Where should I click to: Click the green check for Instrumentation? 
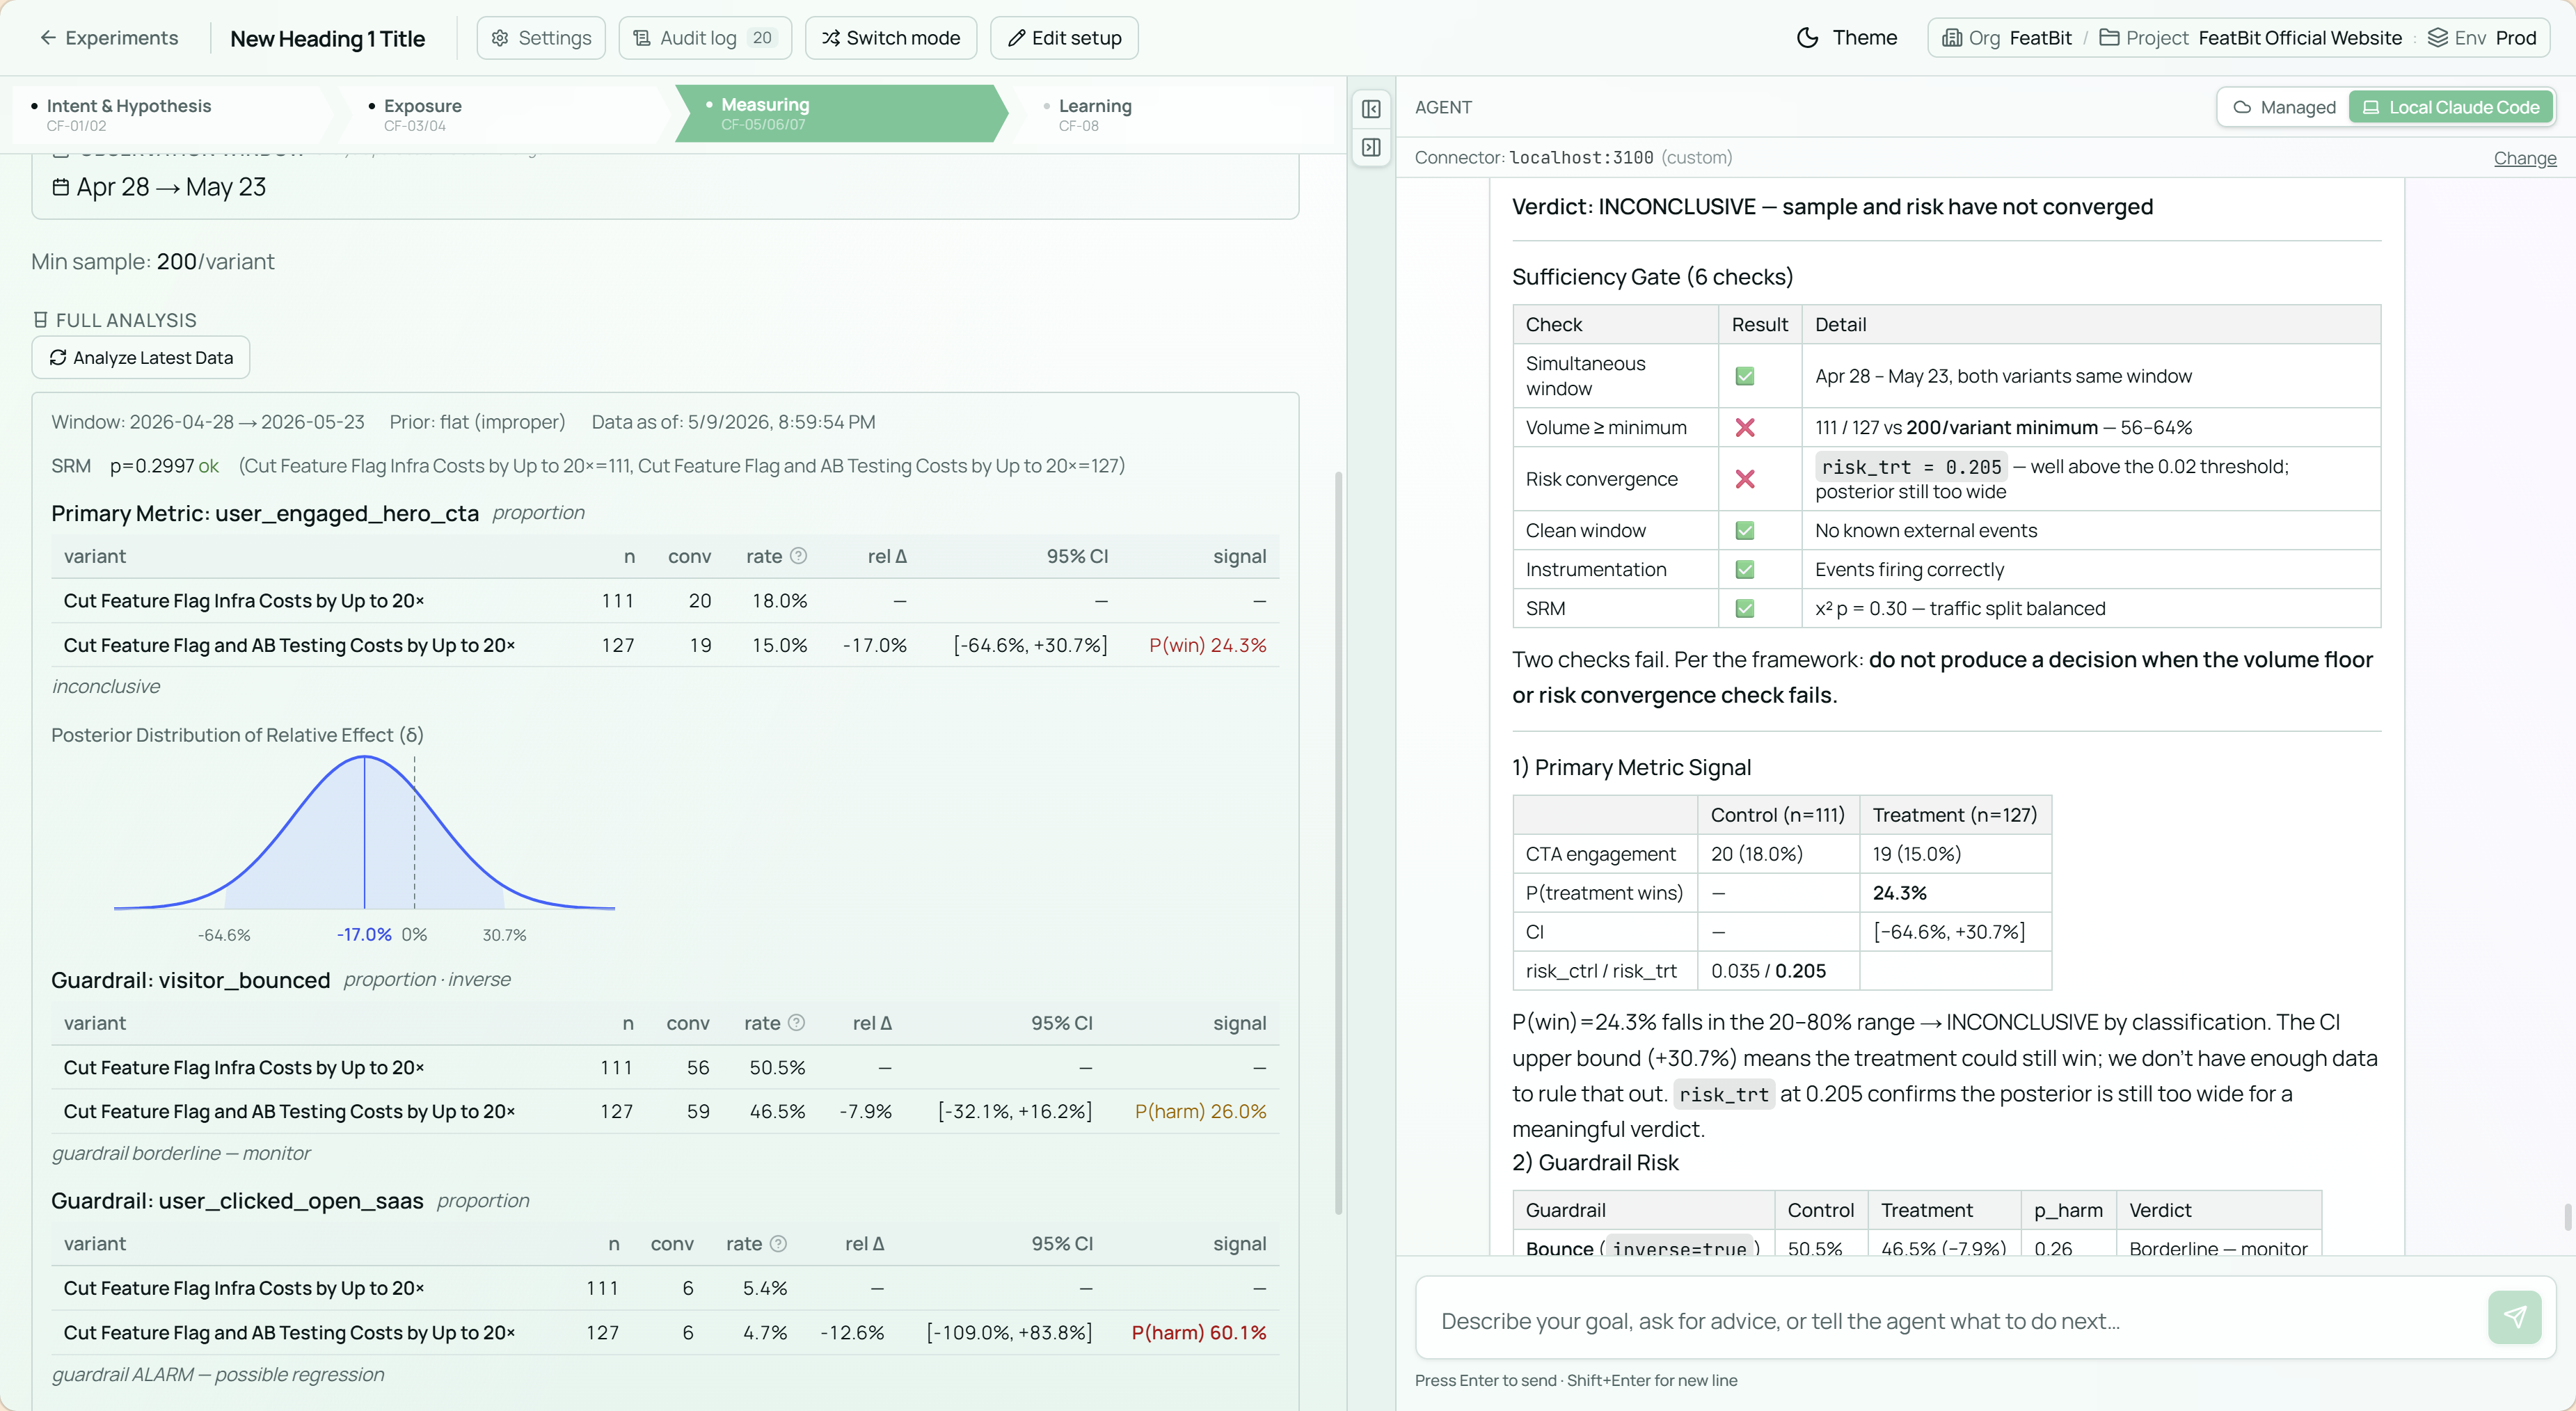(1745, 569)
